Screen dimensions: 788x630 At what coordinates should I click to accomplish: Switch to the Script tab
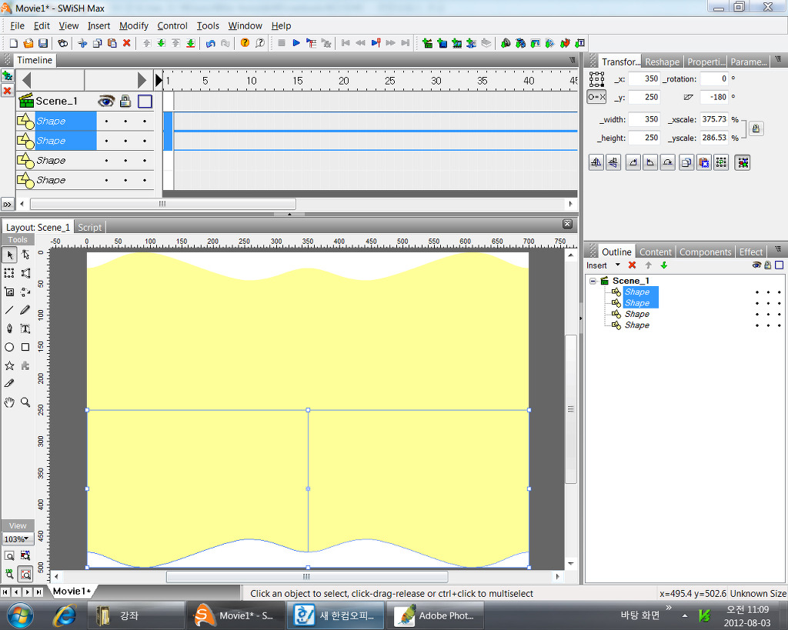pyautogui.click(x=89, y=227)
